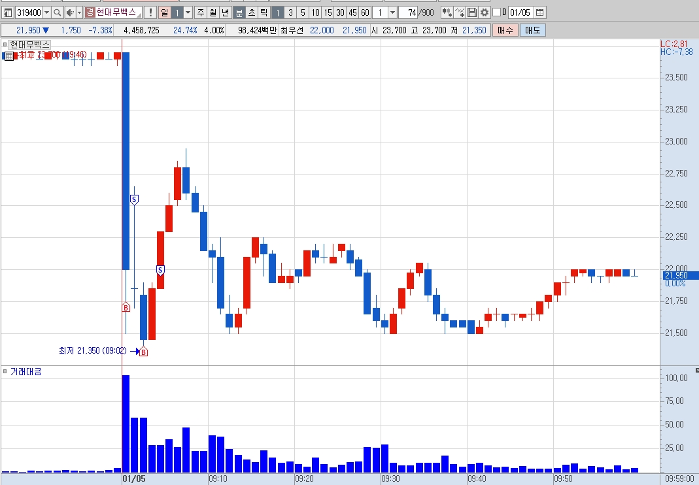The width and height of the screenshot is (699, 485).
Task: Select the 5-minute interval
Action: pyautogui.click(x=303, y=12)
